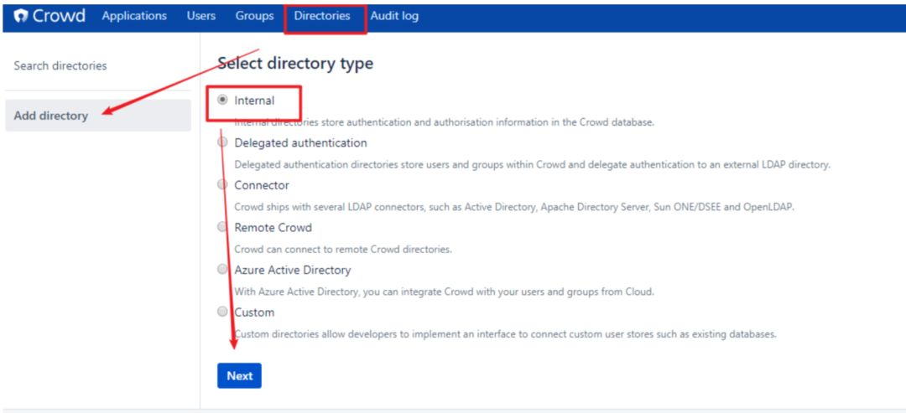
Task: Select Delegated authentication radio button
Action: point(222,142)
